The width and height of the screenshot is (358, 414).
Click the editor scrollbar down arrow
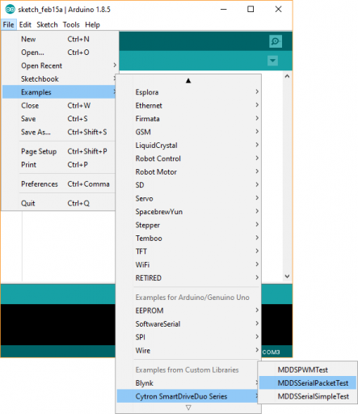(287, 277)
